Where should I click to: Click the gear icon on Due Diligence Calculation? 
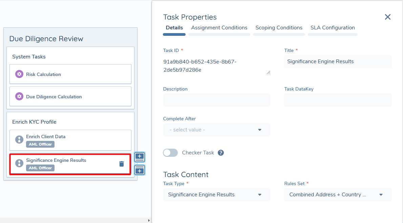[x=19, y=96]
